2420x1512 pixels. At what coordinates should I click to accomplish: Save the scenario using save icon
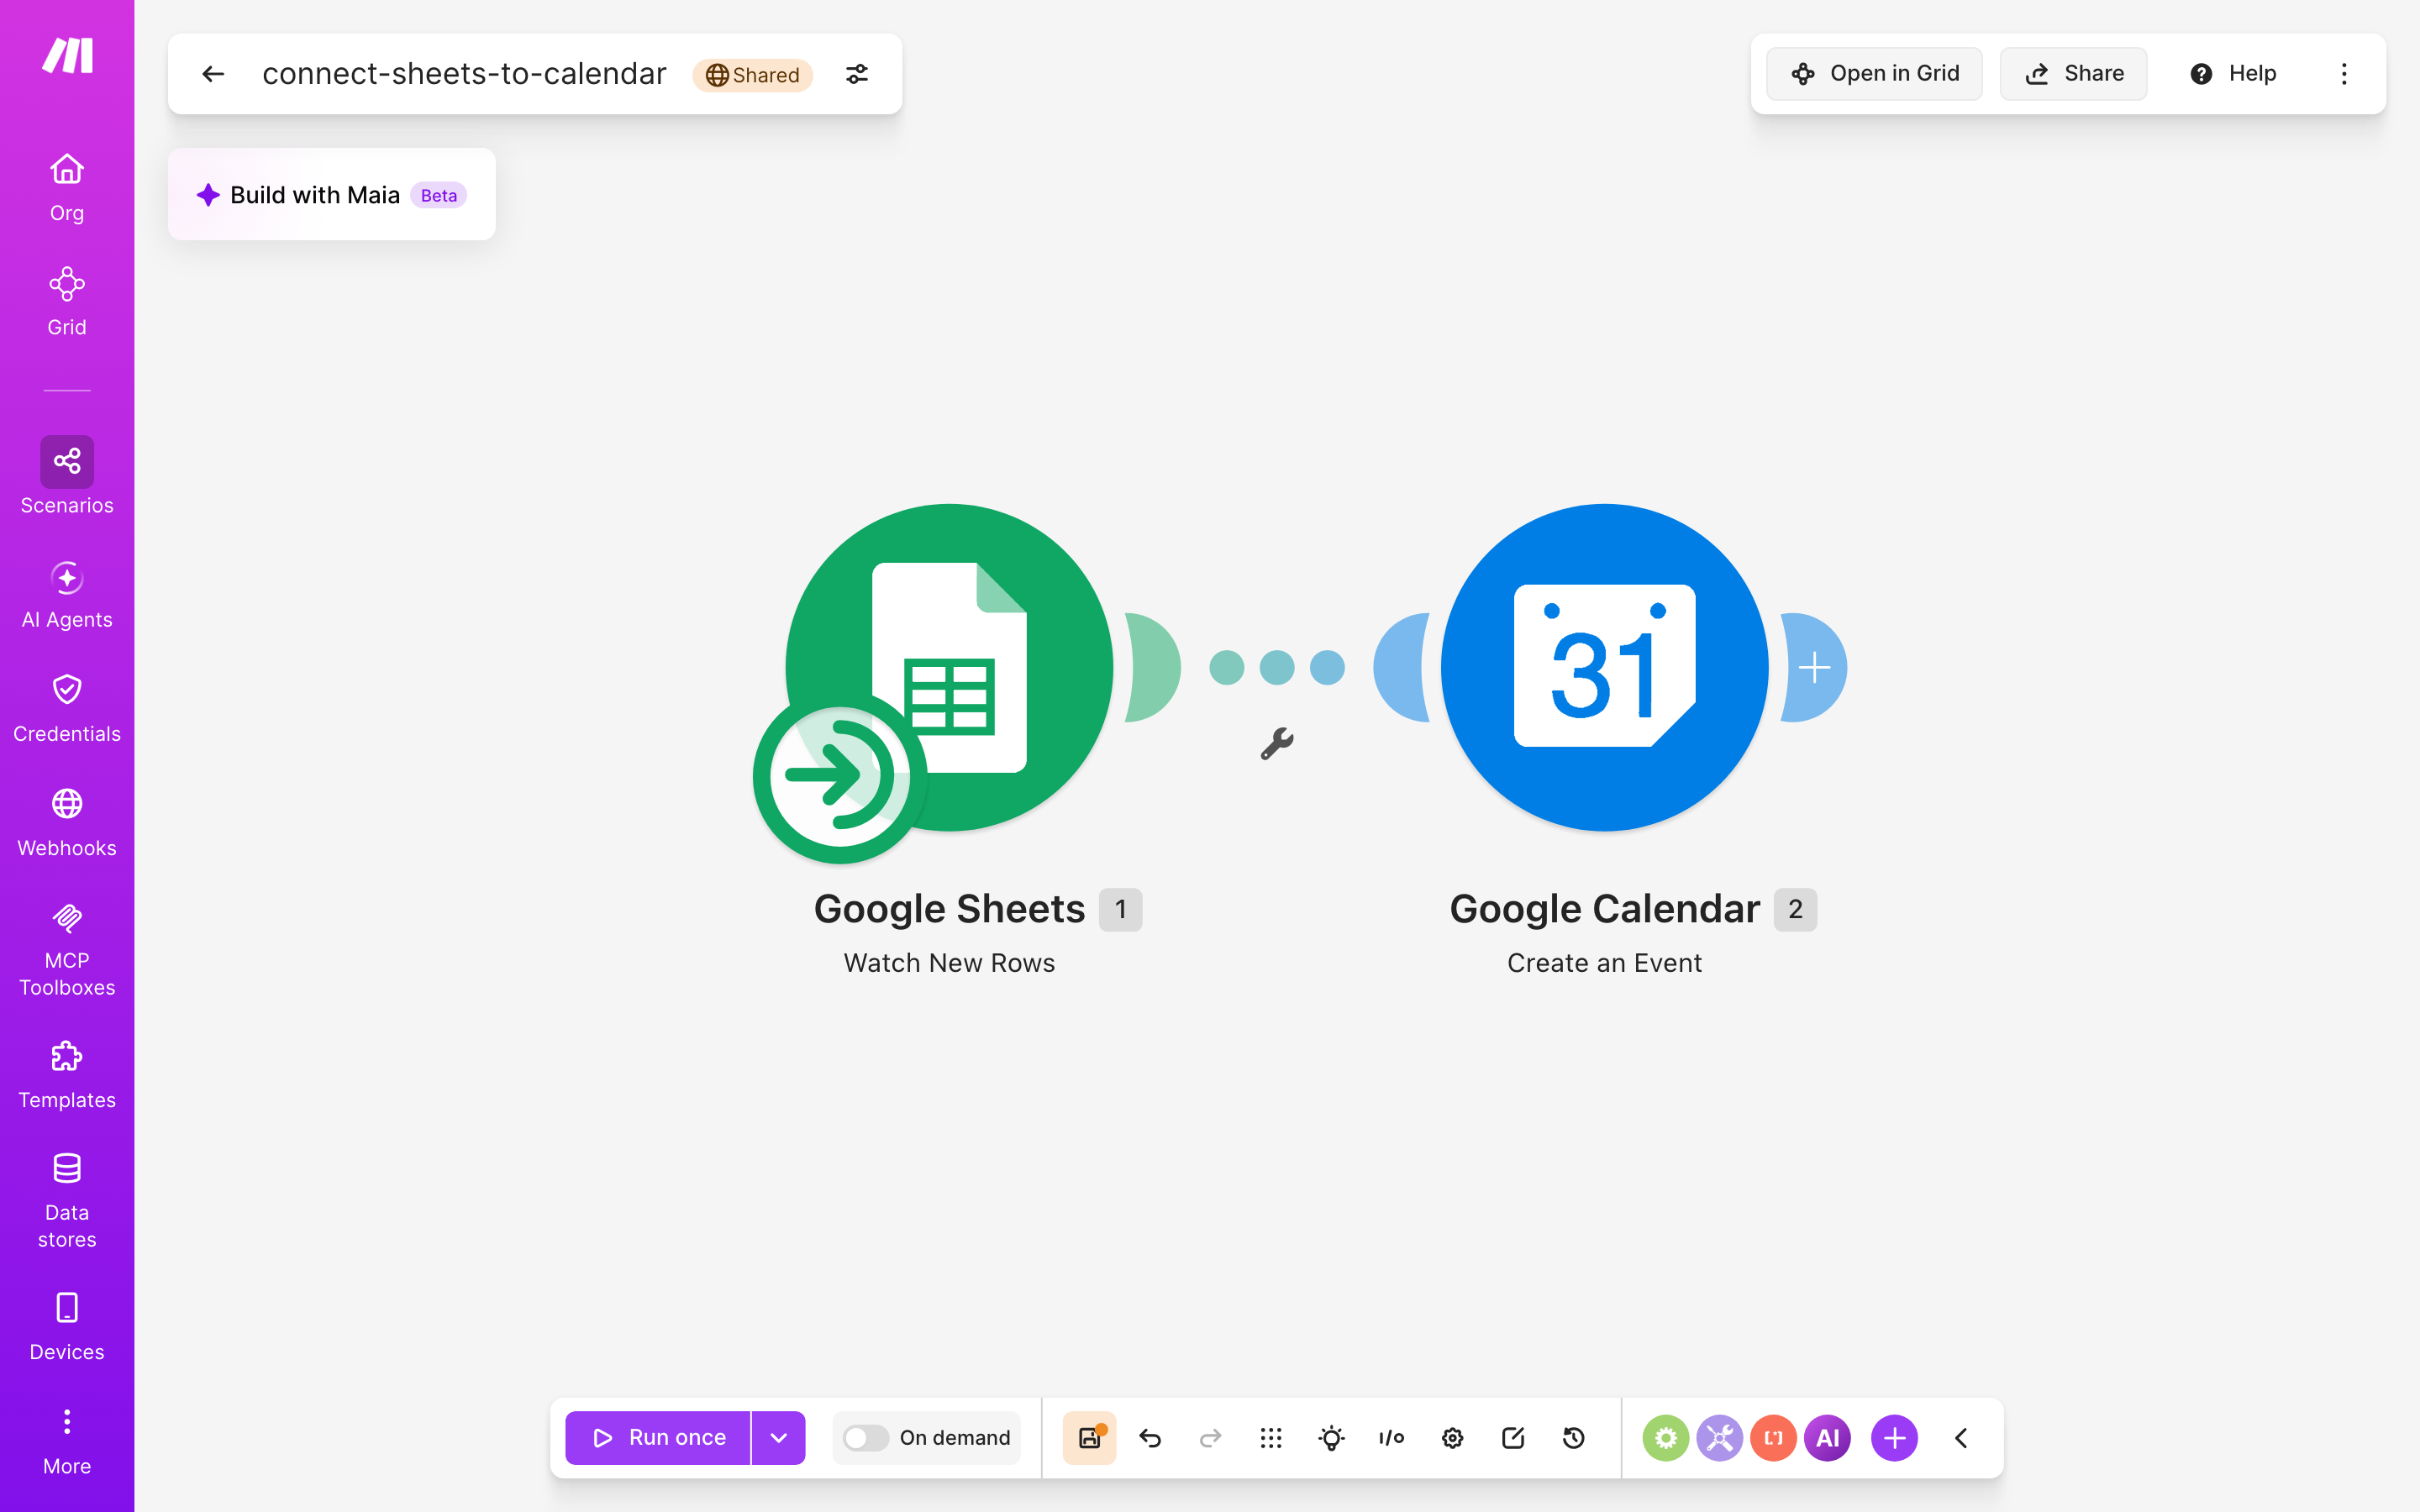pos(1090,1438)
